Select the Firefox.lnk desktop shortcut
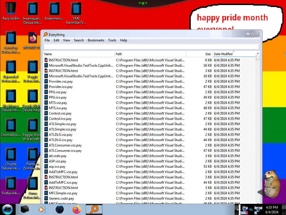286x215 pixels. (11, 186)
